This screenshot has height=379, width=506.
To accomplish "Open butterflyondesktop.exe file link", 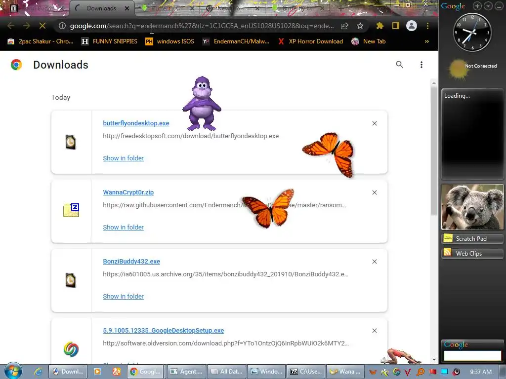I will pyautogui.click(x=136, y=123).
